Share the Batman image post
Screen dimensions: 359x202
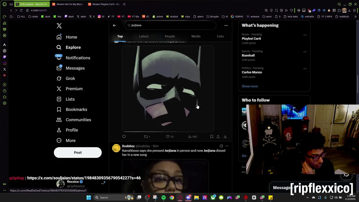click(218, 137)
